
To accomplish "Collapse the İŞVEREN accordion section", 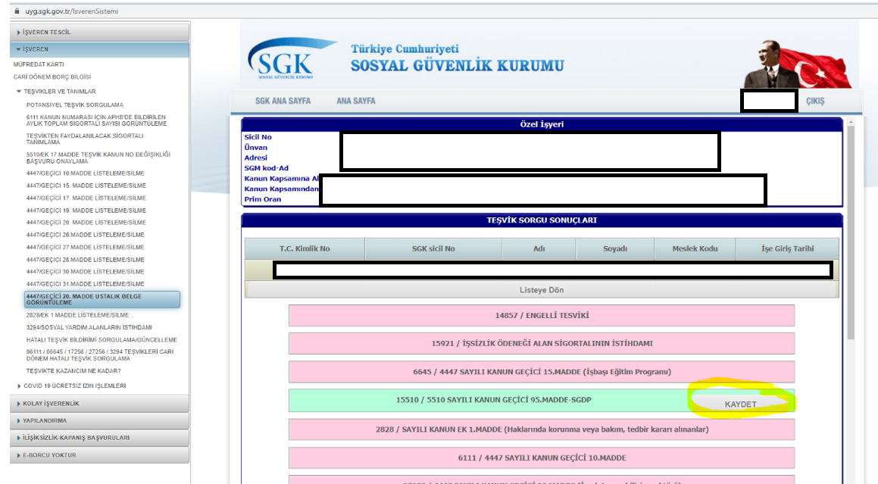I will [x=100, y=49].
